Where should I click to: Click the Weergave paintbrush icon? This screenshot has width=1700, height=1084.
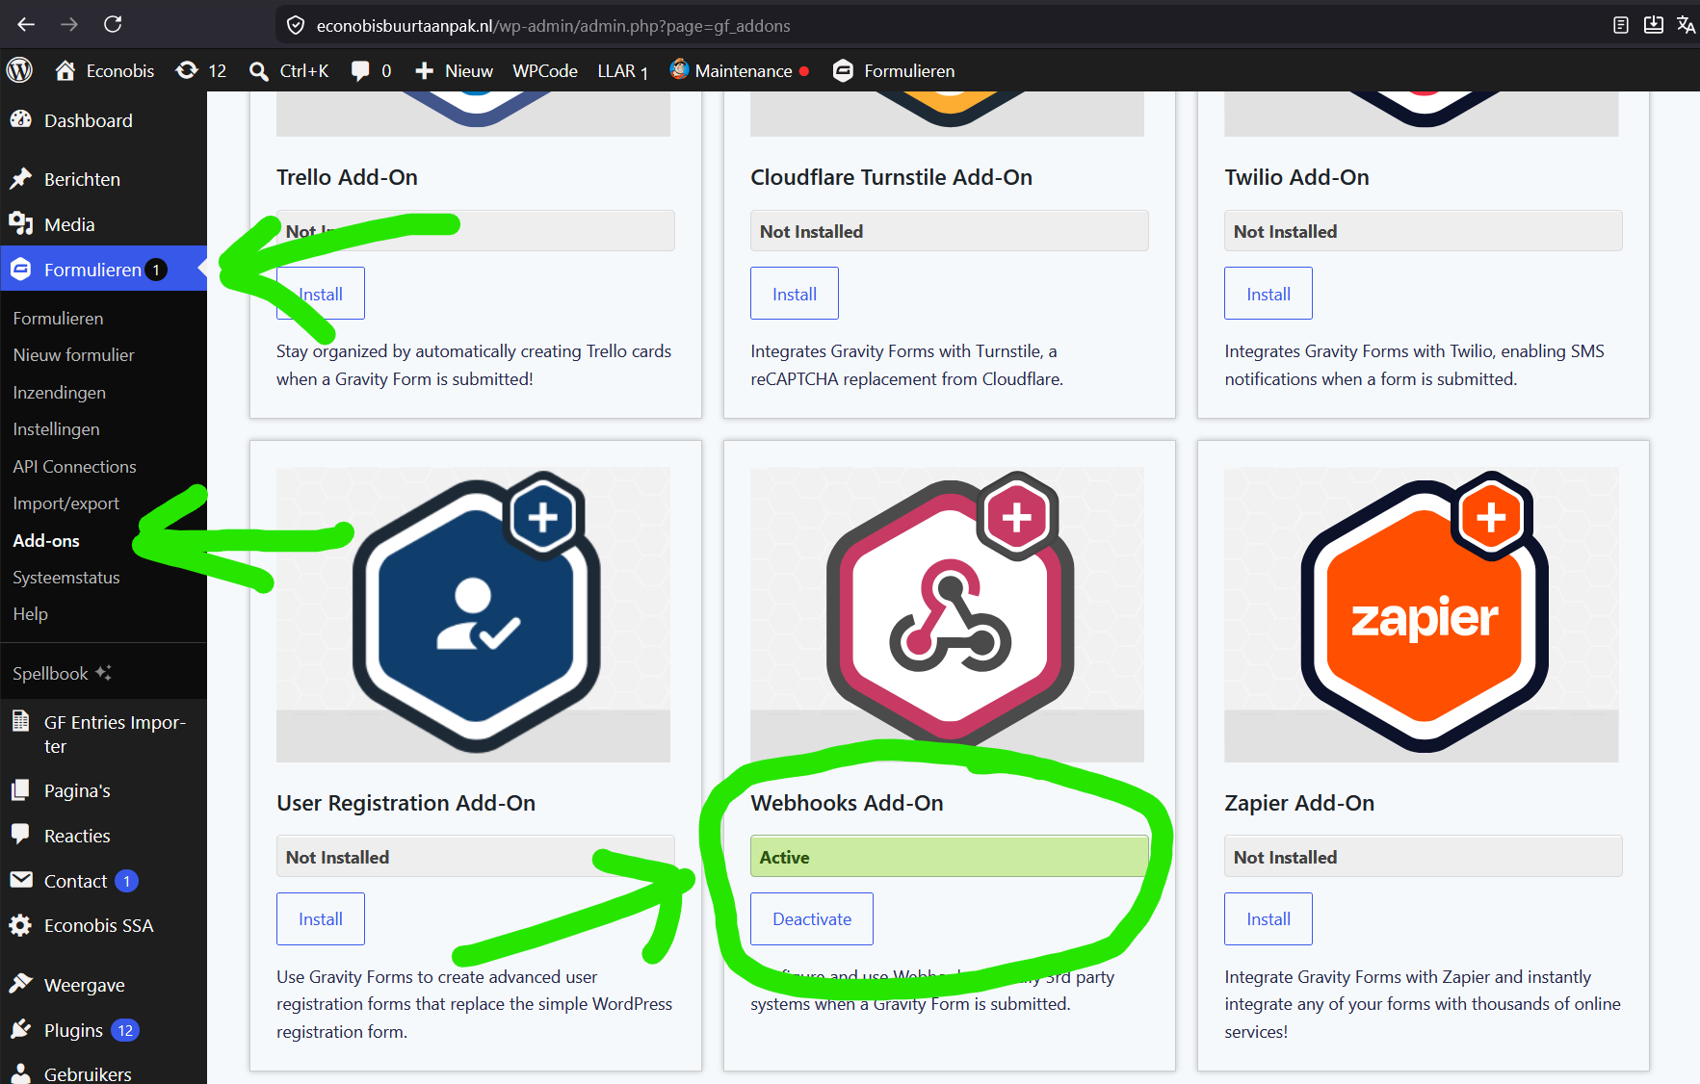[x=21, y=984]
